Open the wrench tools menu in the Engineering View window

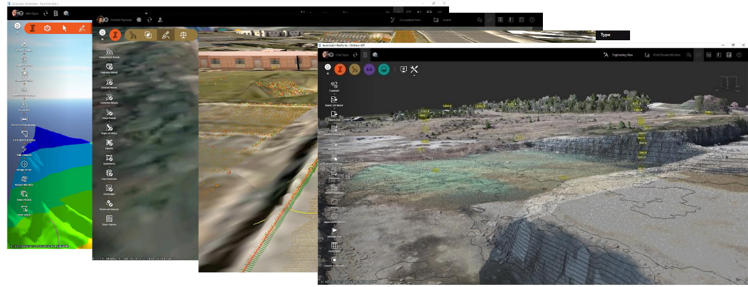(414, 70)
